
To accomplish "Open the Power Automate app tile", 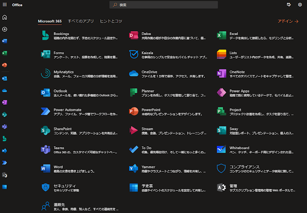I will coord(80,112).
